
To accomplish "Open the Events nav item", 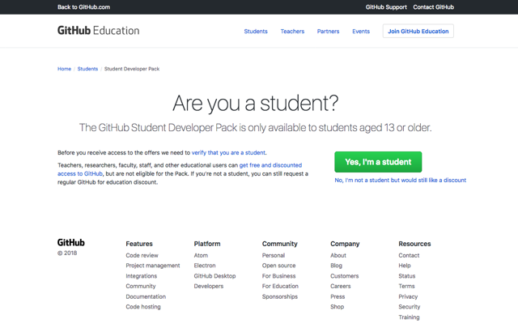I will [361, 32].
